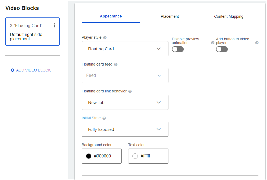
Task: Open help tooltip next to Player style
Action: click(104, 37)
